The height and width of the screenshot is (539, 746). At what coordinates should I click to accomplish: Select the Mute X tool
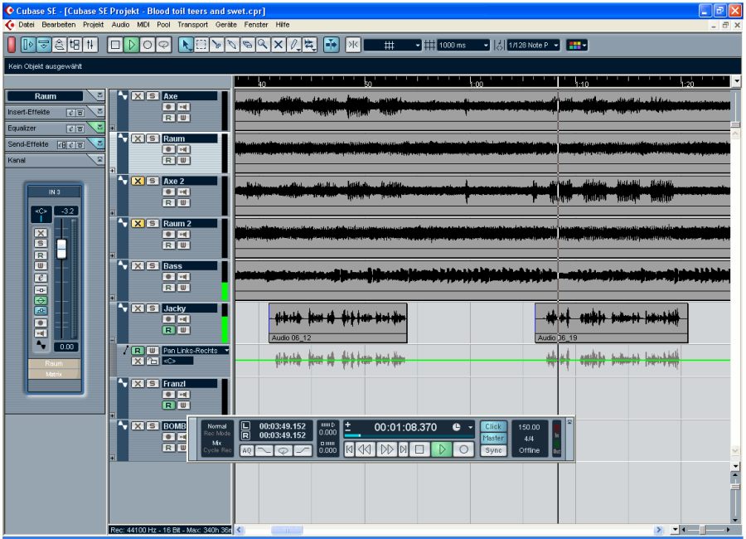pyautogui.click(x=278, y=45)
